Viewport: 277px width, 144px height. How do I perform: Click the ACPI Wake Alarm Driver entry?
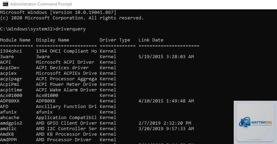tap(66, 90)
